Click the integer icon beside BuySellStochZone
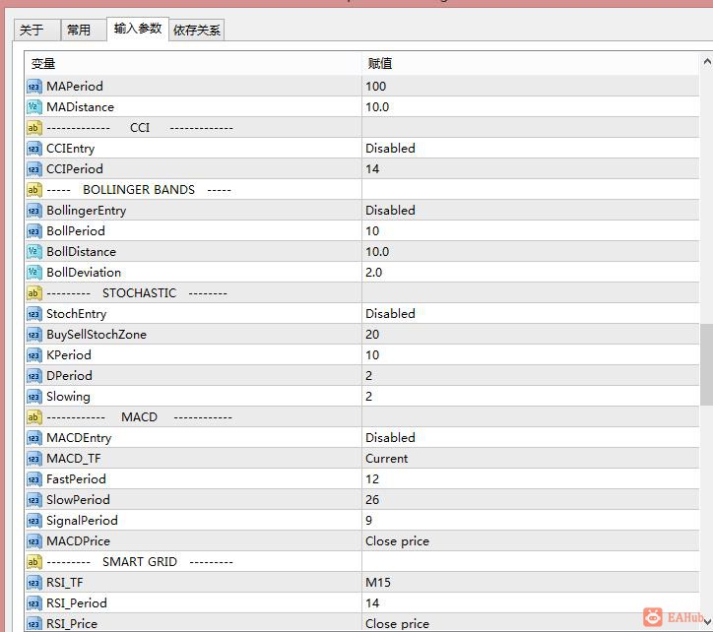The image size is (713, 632). point(34,334)
